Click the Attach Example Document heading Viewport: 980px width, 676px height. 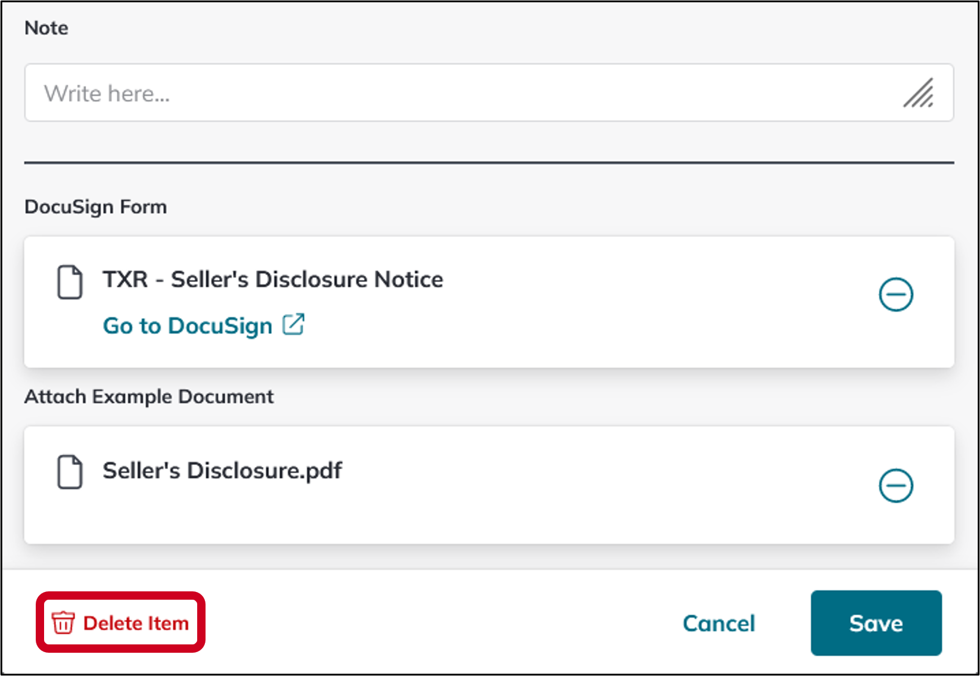pyautogui.click(x=150, y=396)
